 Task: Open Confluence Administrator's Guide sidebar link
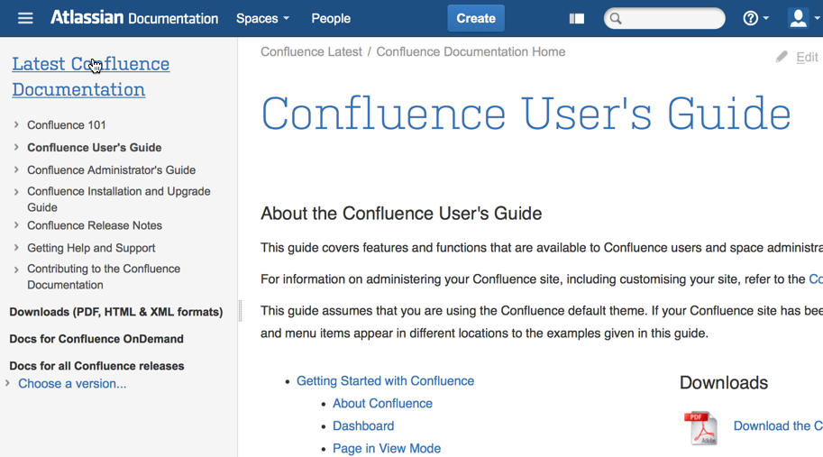pos(111,170)
